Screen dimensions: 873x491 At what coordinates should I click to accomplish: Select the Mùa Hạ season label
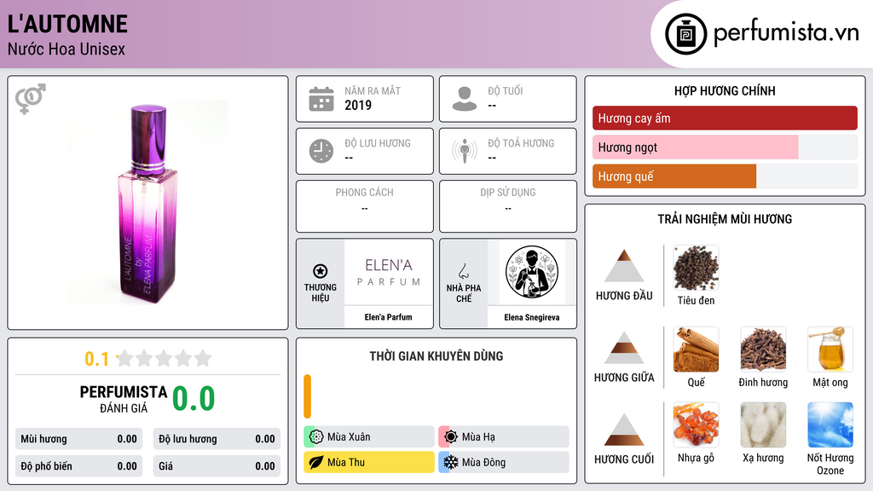(x=478, y=437)
